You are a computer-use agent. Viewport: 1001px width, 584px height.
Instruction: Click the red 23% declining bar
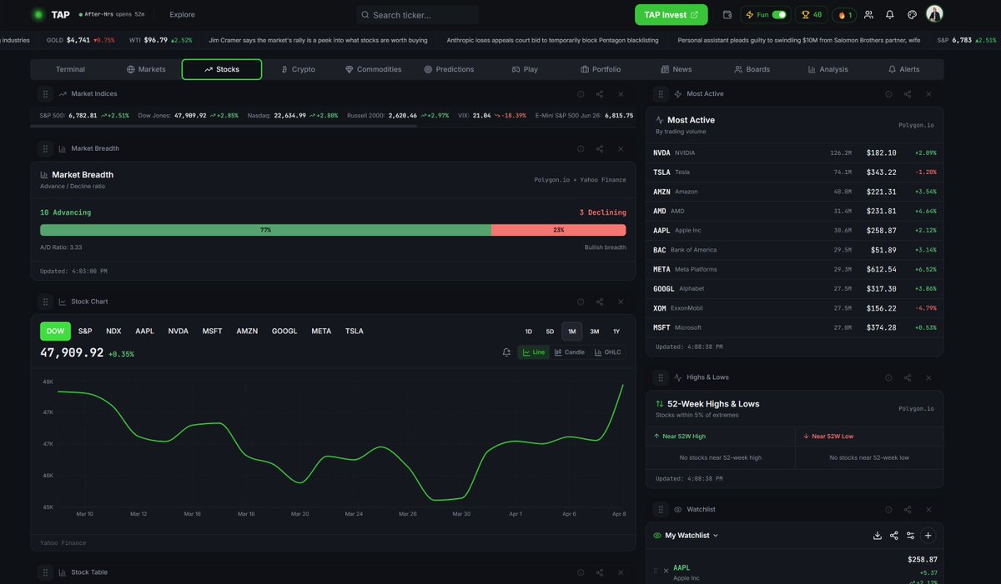pyautogui.click(x=558, y=230)
